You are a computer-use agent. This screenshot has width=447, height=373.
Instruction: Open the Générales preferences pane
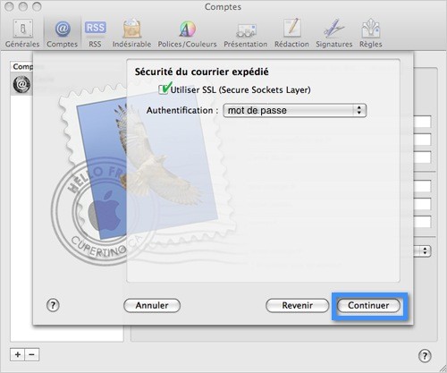(22, 33)
